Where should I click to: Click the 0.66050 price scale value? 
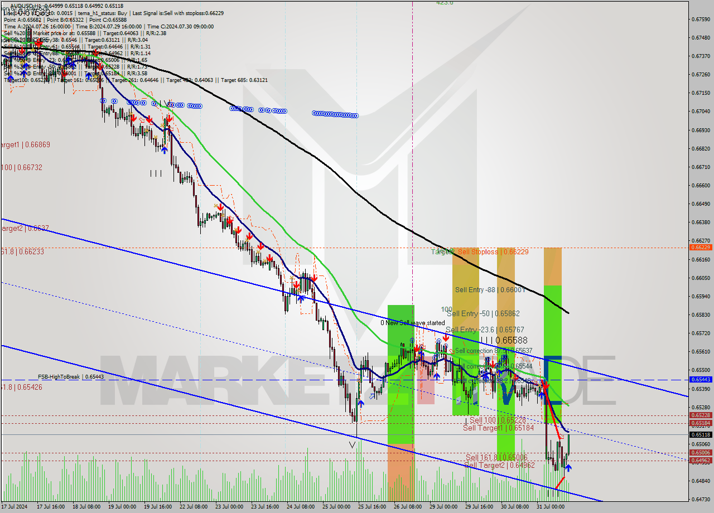700,278
